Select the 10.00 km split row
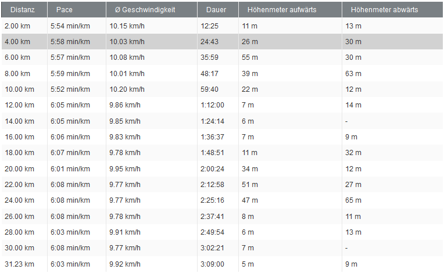 click(x=221, y=89)
